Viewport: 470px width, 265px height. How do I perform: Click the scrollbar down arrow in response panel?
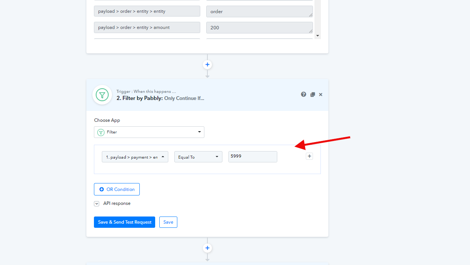click(318, 36)
